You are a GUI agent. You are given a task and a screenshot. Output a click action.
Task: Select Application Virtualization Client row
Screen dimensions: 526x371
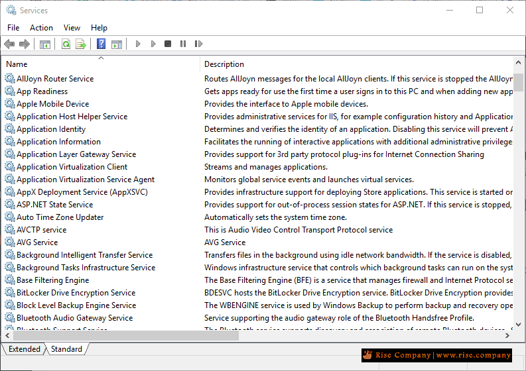[257, 166]
